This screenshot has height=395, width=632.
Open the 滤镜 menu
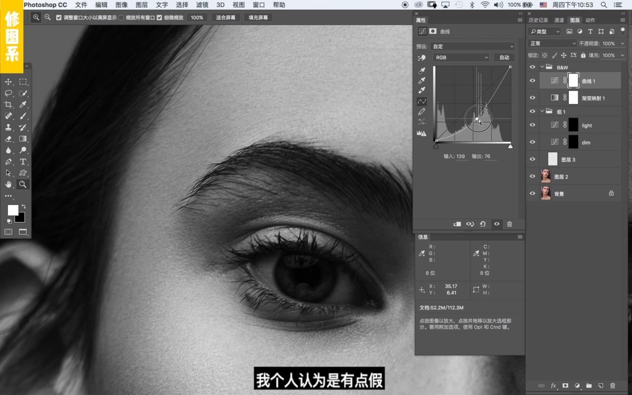(x=202, y=5)
